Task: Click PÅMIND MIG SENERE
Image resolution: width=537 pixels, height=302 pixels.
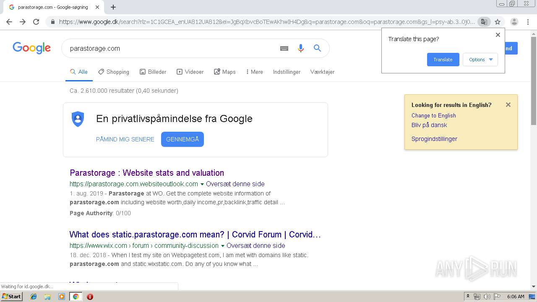Action: click(125, 139)
